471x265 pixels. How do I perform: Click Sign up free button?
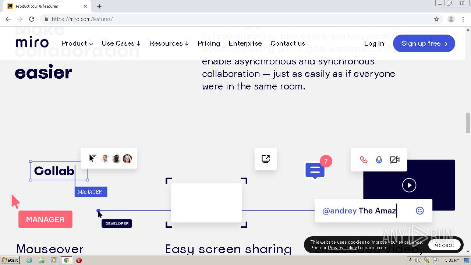point(424,43)
